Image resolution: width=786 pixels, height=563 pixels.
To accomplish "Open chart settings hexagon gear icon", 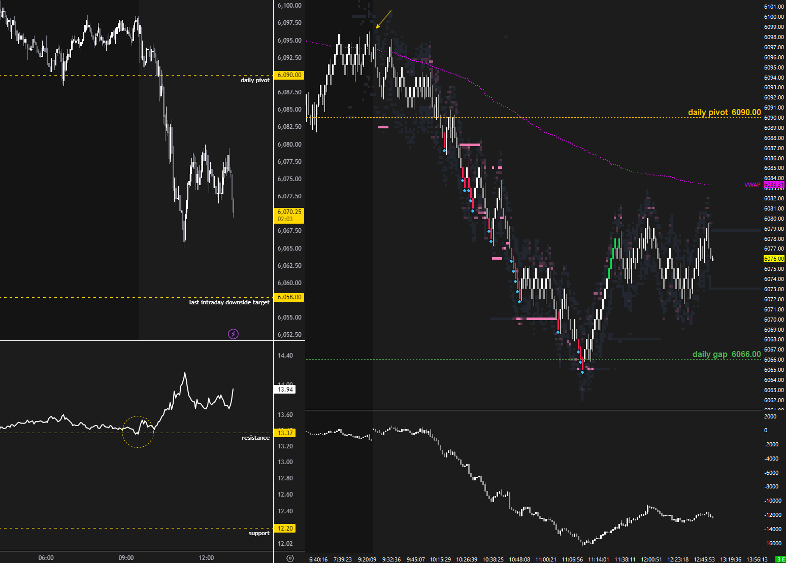I will pyautogui.click(x=290, y=558).
